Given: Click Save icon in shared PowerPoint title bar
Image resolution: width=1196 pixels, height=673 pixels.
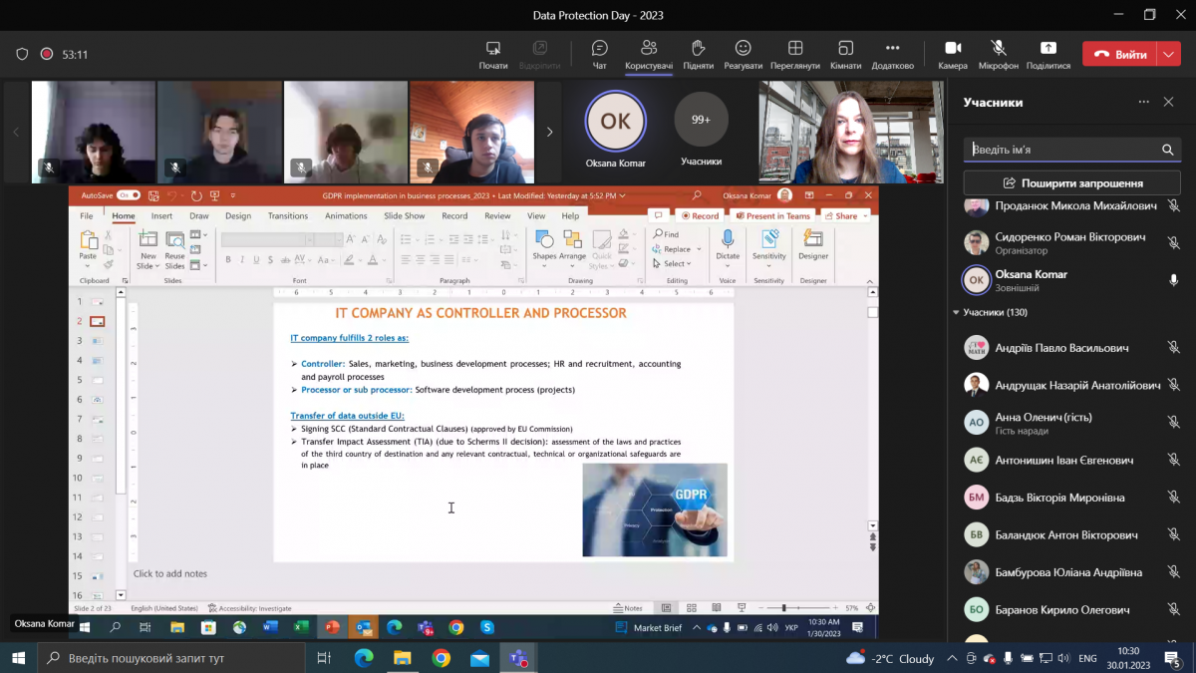Looking at the screenshot, I should pyautogui.click(x=153, y=195).
